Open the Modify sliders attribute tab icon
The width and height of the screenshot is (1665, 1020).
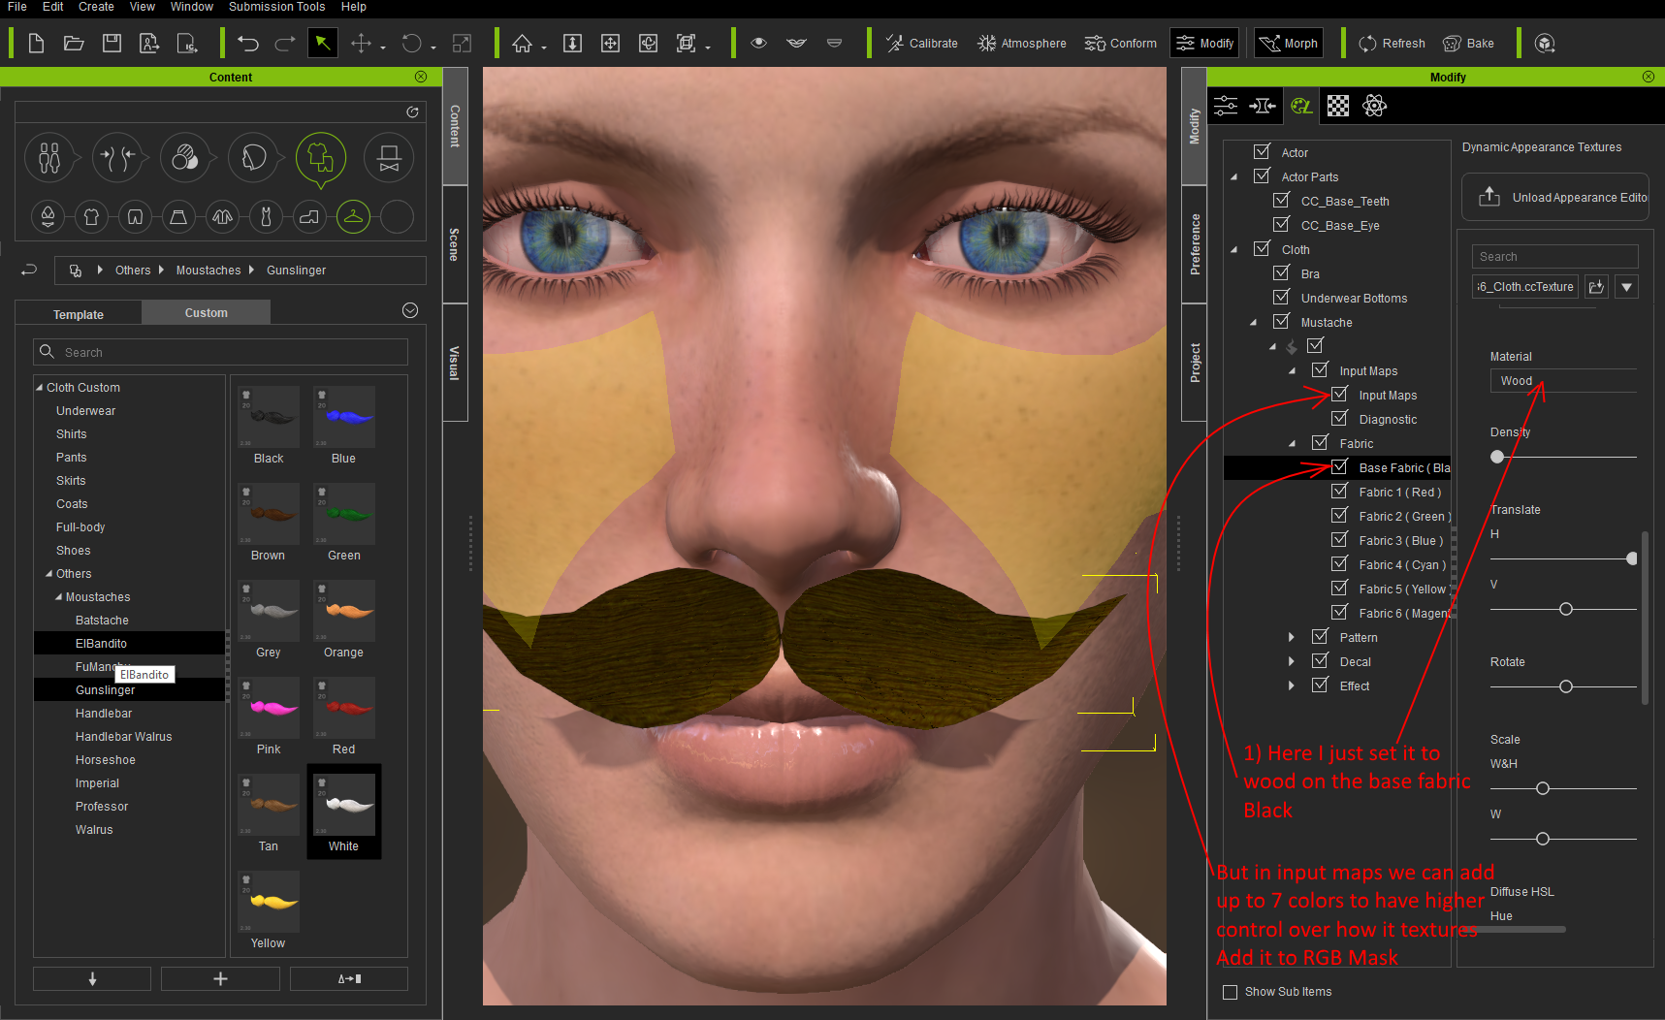point(1226,106)
